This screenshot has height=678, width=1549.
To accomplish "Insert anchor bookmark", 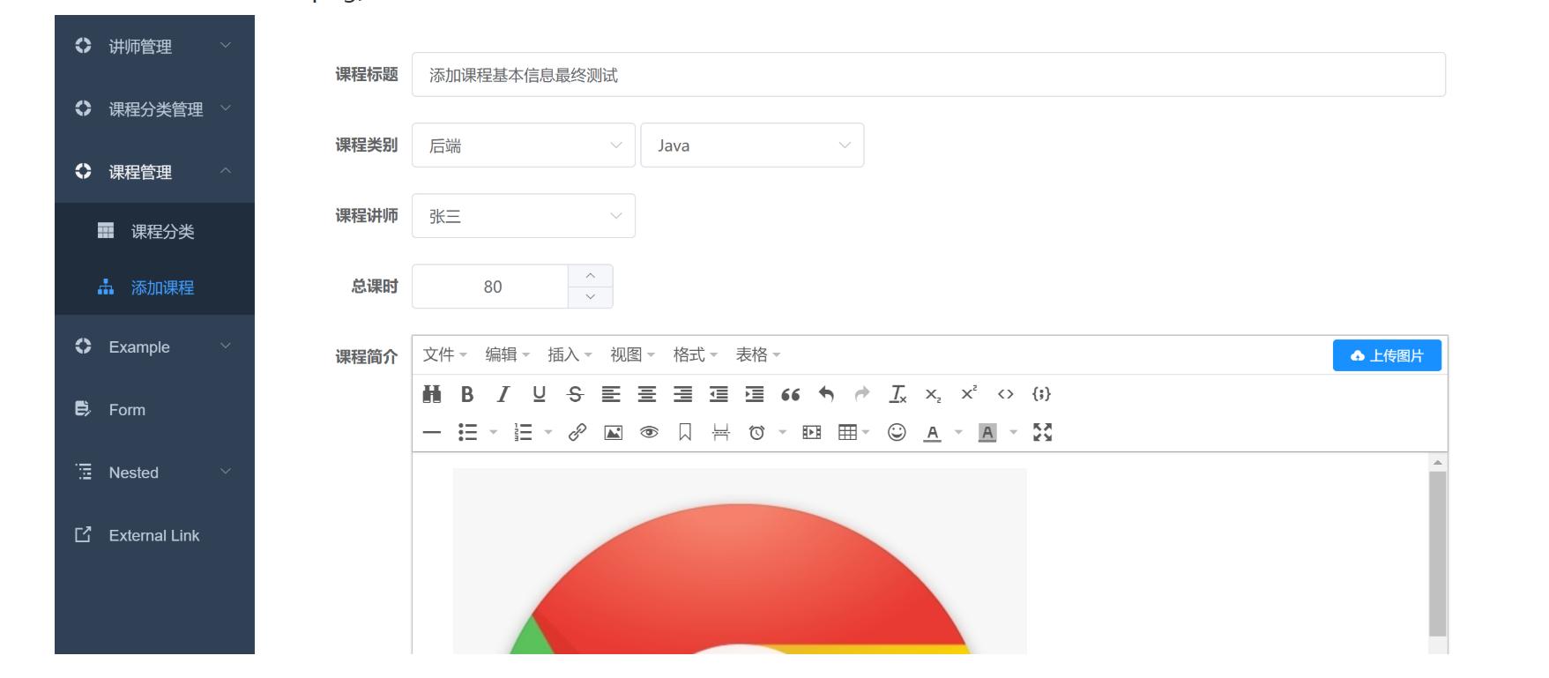I will tap(685, 432).
